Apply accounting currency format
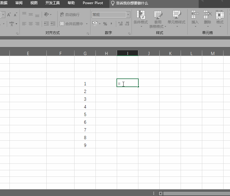The image size is (230, 196). point(95,24)
